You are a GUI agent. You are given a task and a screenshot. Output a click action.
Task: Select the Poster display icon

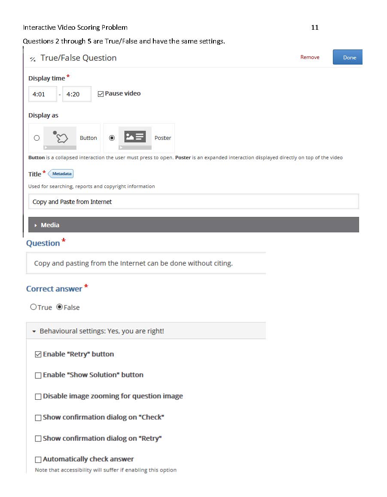coord(135,138)
